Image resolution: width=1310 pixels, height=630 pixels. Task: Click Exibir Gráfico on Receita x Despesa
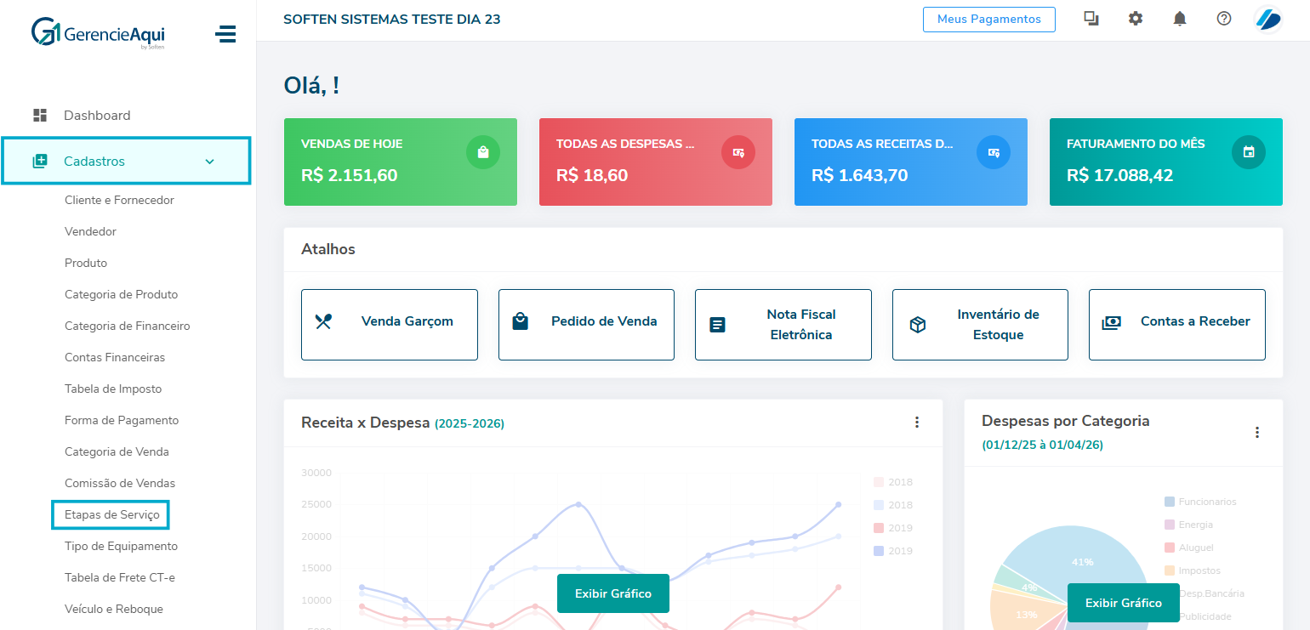click(612, 593)
